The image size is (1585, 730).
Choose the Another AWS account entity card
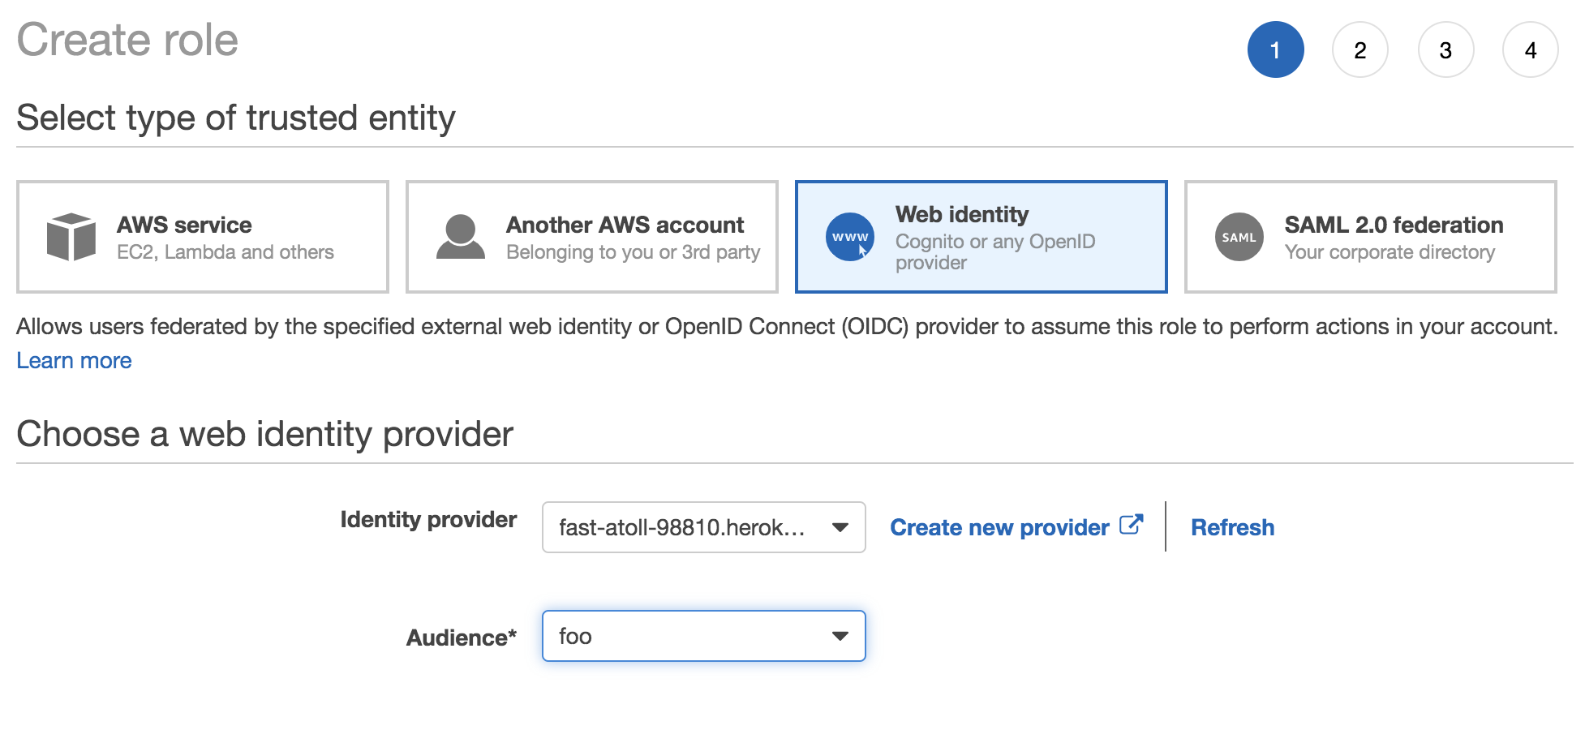[592, 237]
